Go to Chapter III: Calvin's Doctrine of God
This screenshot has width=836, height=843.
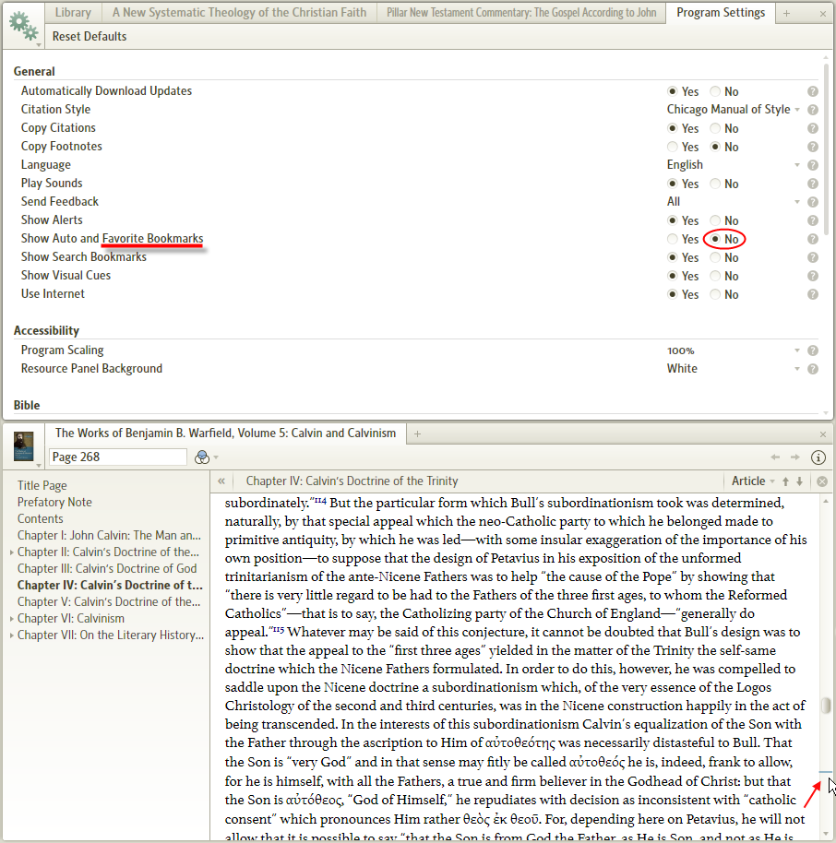coord(107,569)
